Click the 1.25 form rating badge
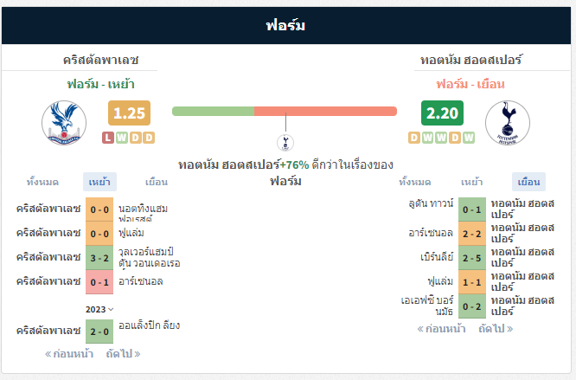 [x=130, y=113]
